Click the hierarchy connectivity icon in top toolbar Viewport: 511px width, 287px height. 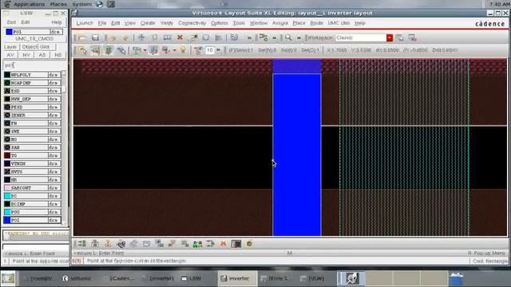coord(263,37)
